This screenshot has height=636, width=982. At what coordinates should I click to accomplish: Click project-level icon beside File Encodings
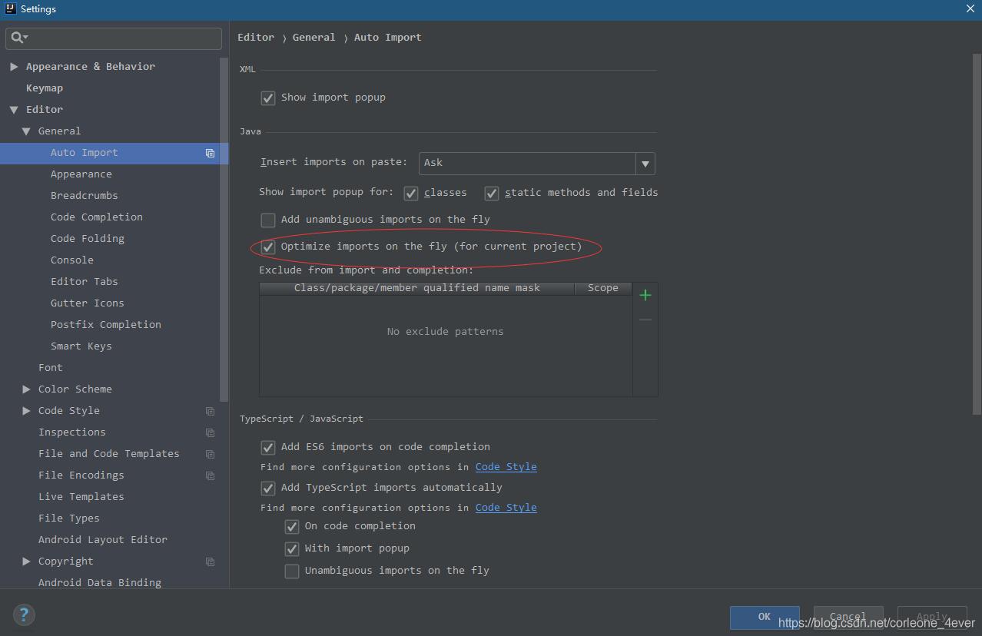coord(210,475)
